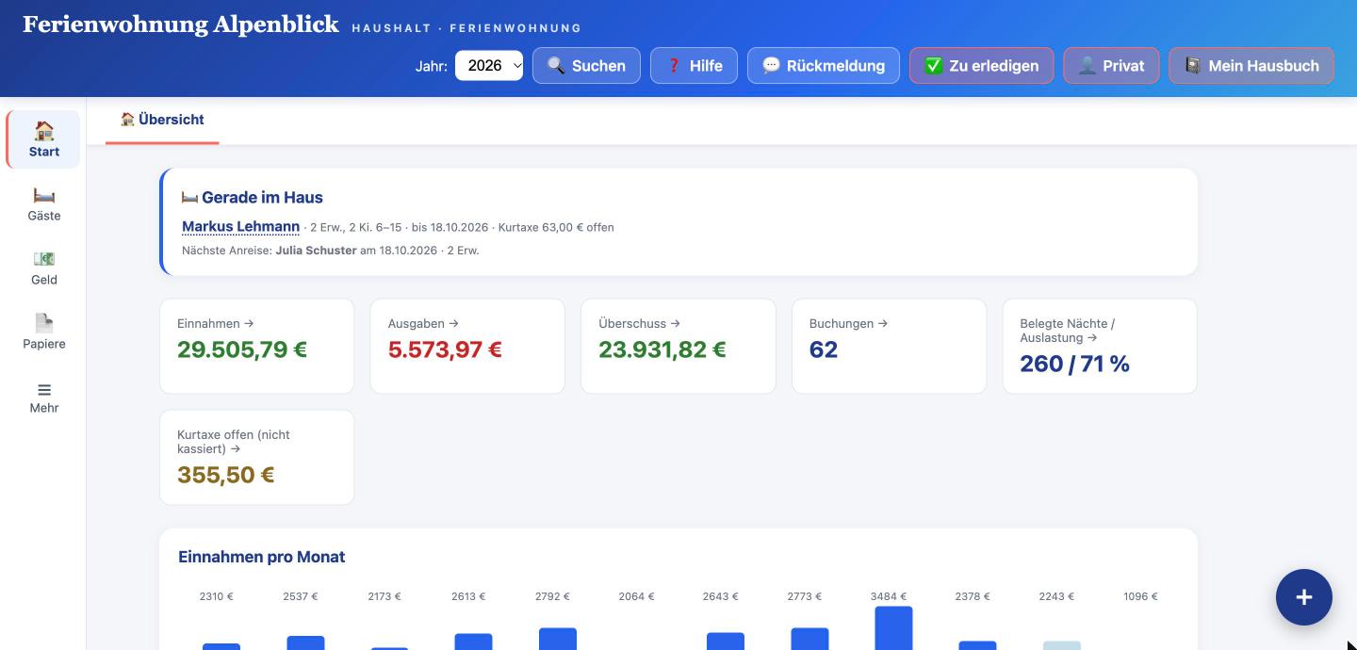Click next arrival name Julia Schuster
Viewport: 1357px width, 650px height.
[316, 251]
